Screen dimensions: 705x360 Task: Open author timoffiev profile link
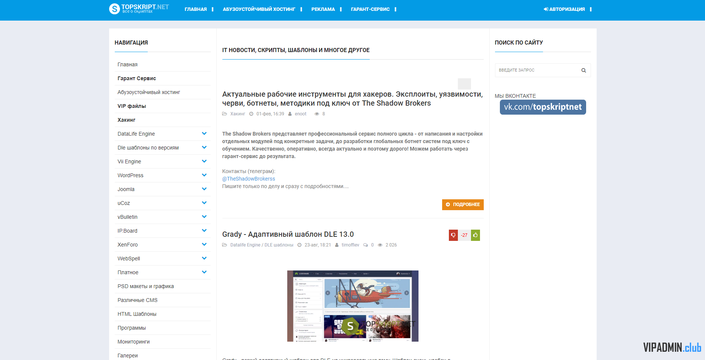pyautogui.click(x=350, y=245)
